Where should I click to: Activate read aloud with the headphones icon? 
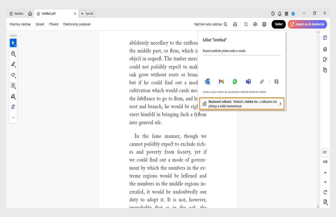click(x=235, y=24)
